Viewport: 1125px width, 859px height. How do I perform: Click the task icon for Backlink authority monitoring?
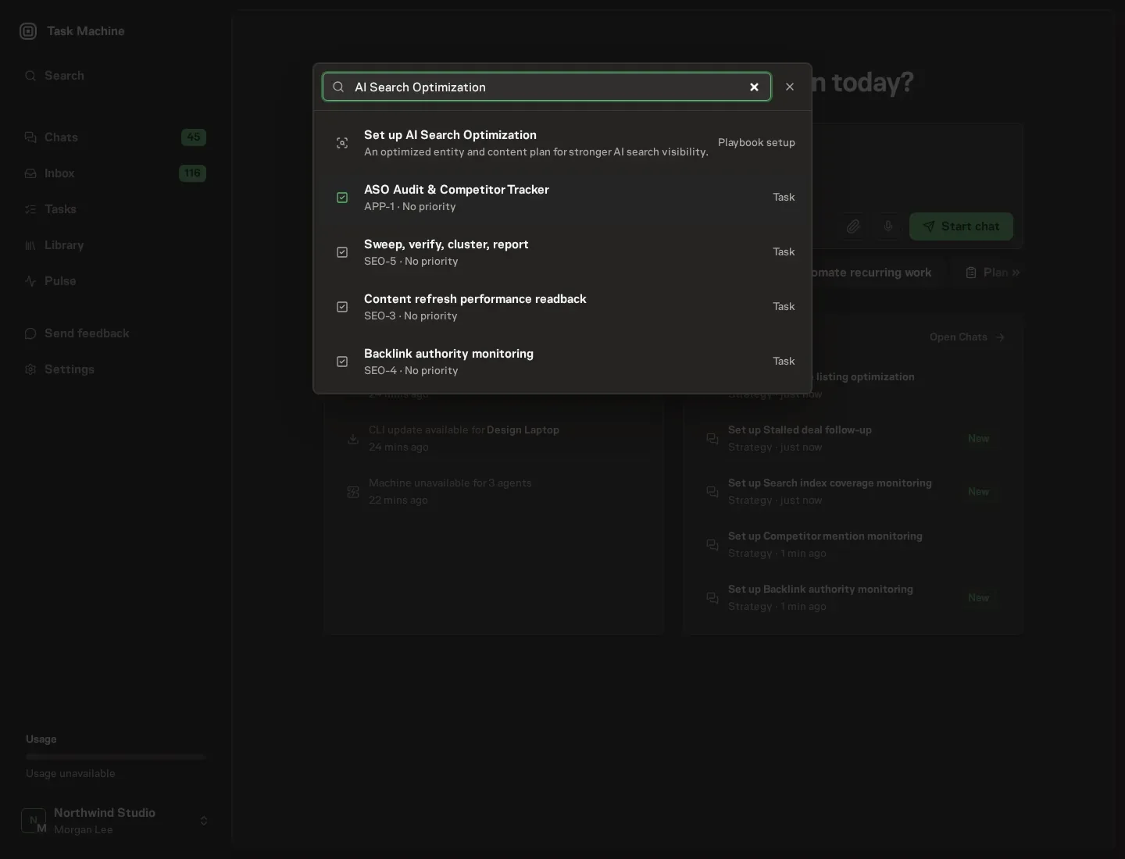[x=342, y=362]
